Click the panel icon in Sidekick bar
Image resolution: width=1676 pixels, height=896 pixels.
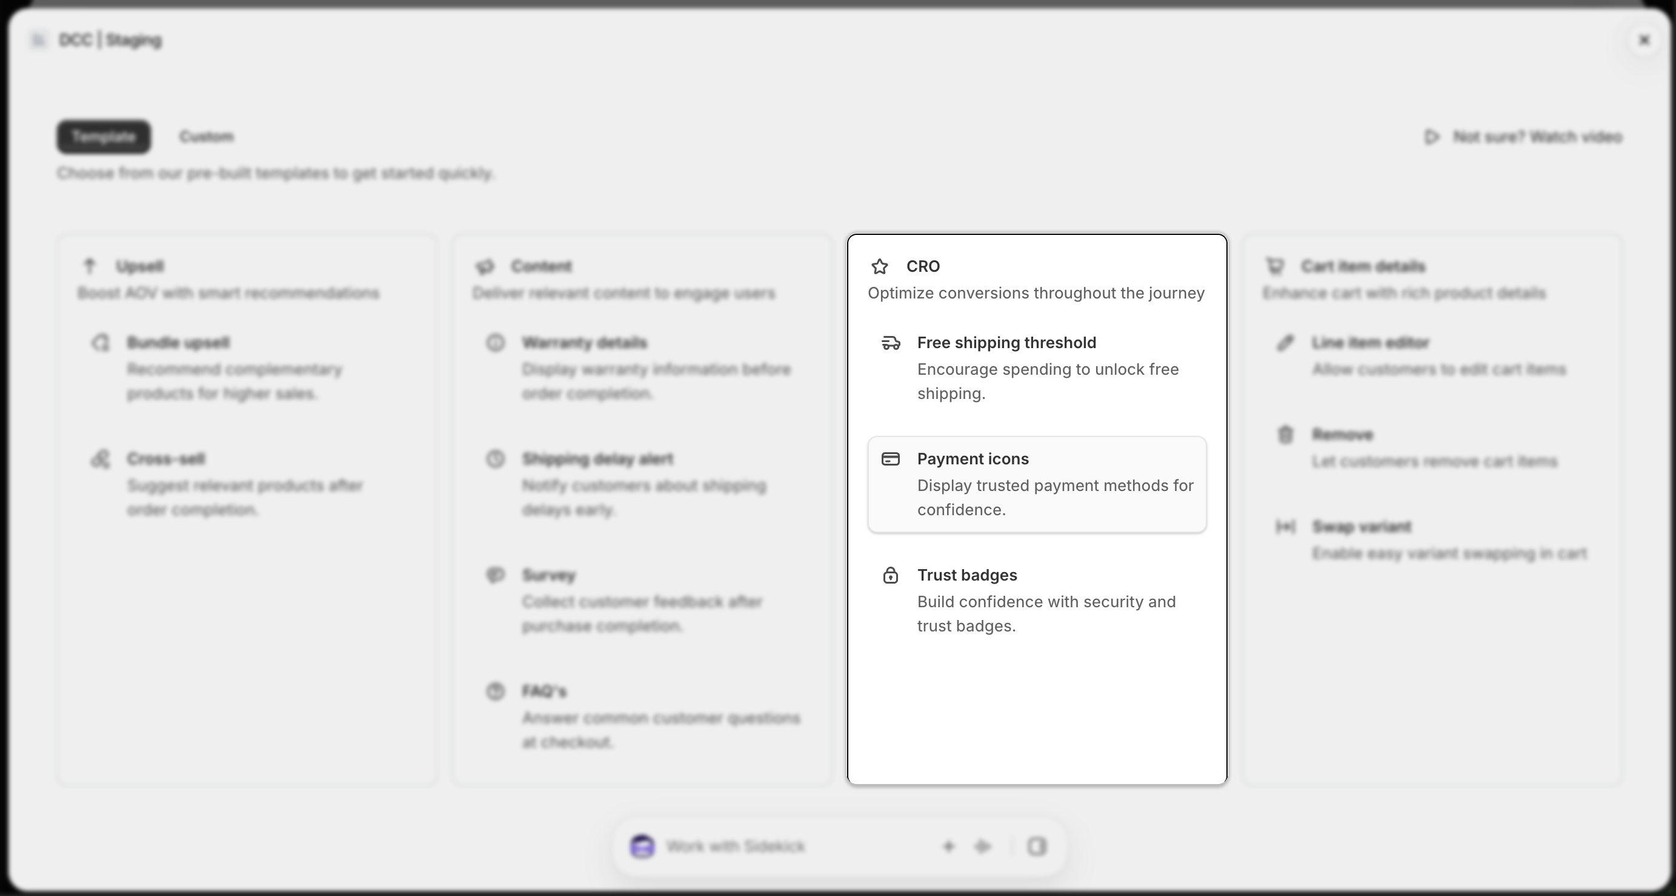click(x=1037, y=846)
